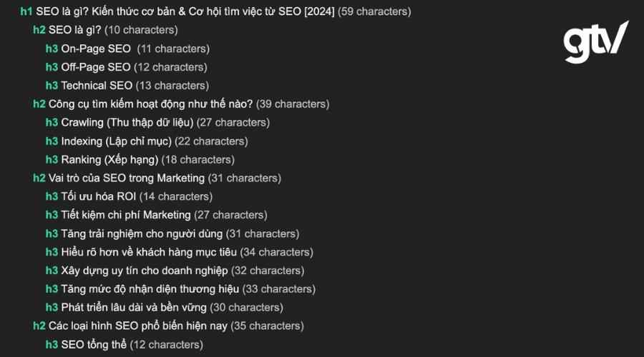Select 'Các loại hình SEO phổ biến' heading

coord(138,326)
